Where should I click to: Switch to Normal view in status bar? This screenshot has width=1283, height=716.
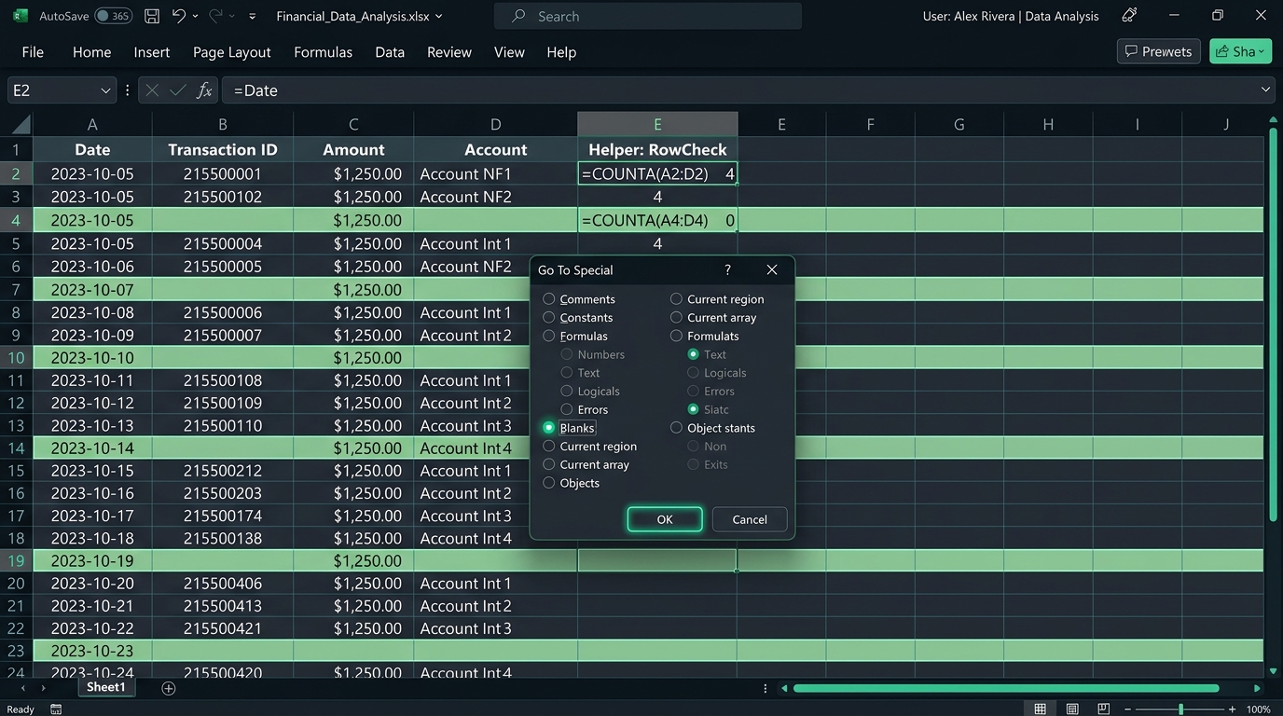[1040, 709]
